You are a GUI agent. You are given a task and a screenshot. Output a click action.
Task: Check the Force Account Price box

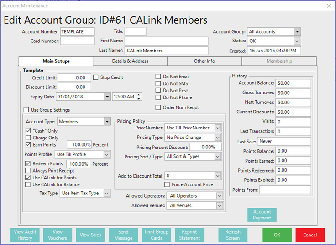tap(167, 184)
